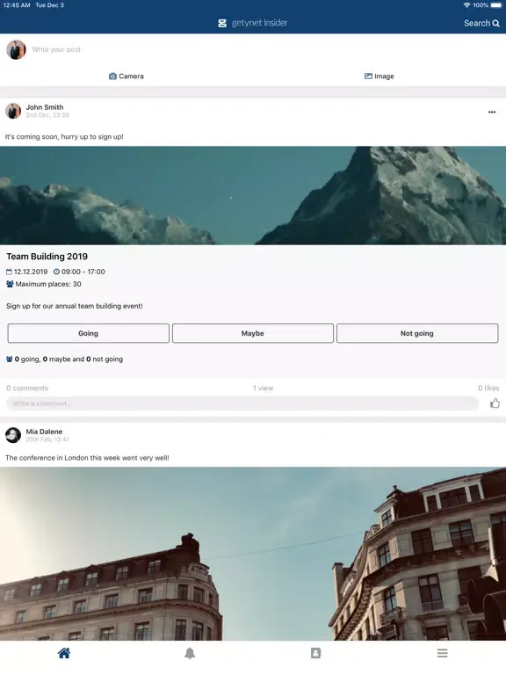Click the battery indicator in status bar

click(x=496, y=5)
